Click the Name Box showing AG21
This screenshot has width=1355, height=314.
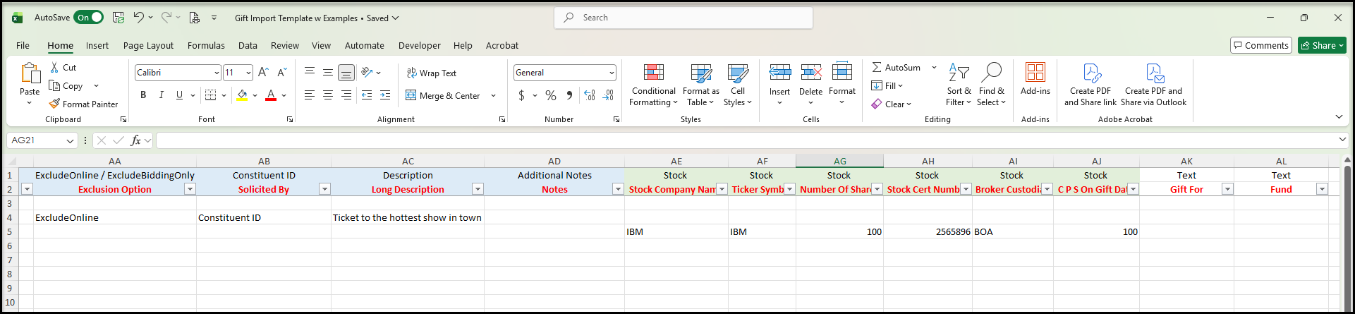42,140
